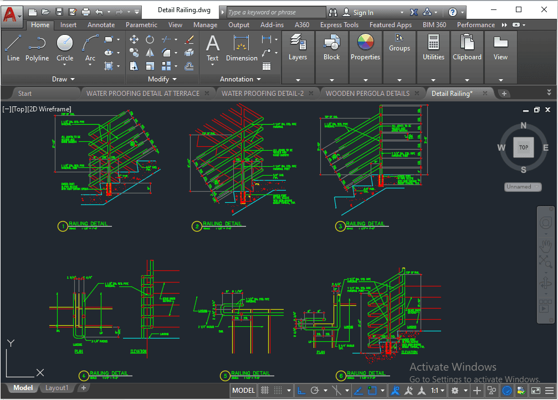Viewport: 558px width, 400px height.
Task: Toggle drawing grid display in status bar
Action: point(265,391)
